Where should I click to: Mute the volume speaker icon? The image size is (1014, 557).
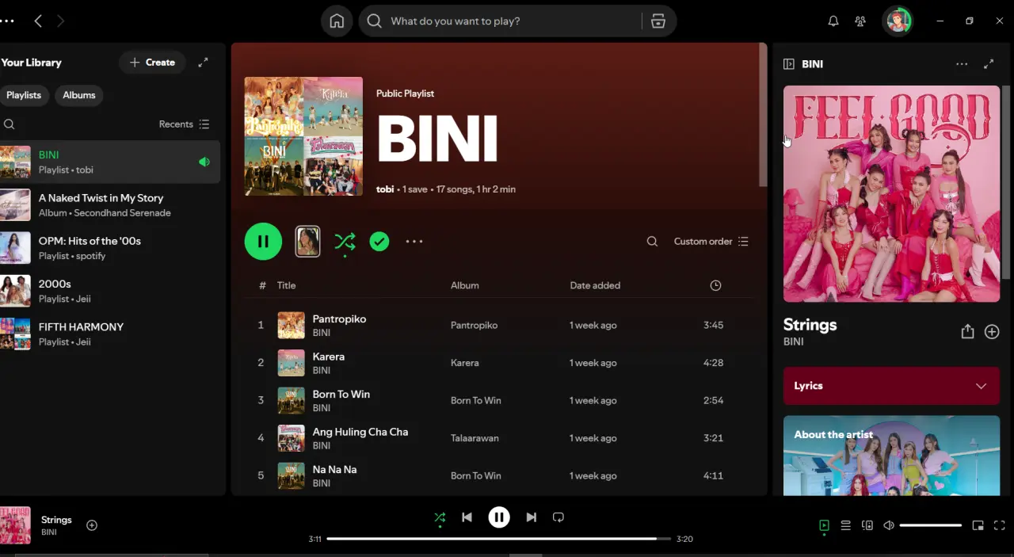(889, 525)
